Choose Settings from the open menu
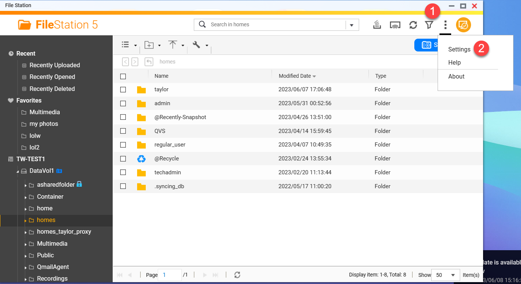Screen dimensions: 521x284 pos(459,49)
